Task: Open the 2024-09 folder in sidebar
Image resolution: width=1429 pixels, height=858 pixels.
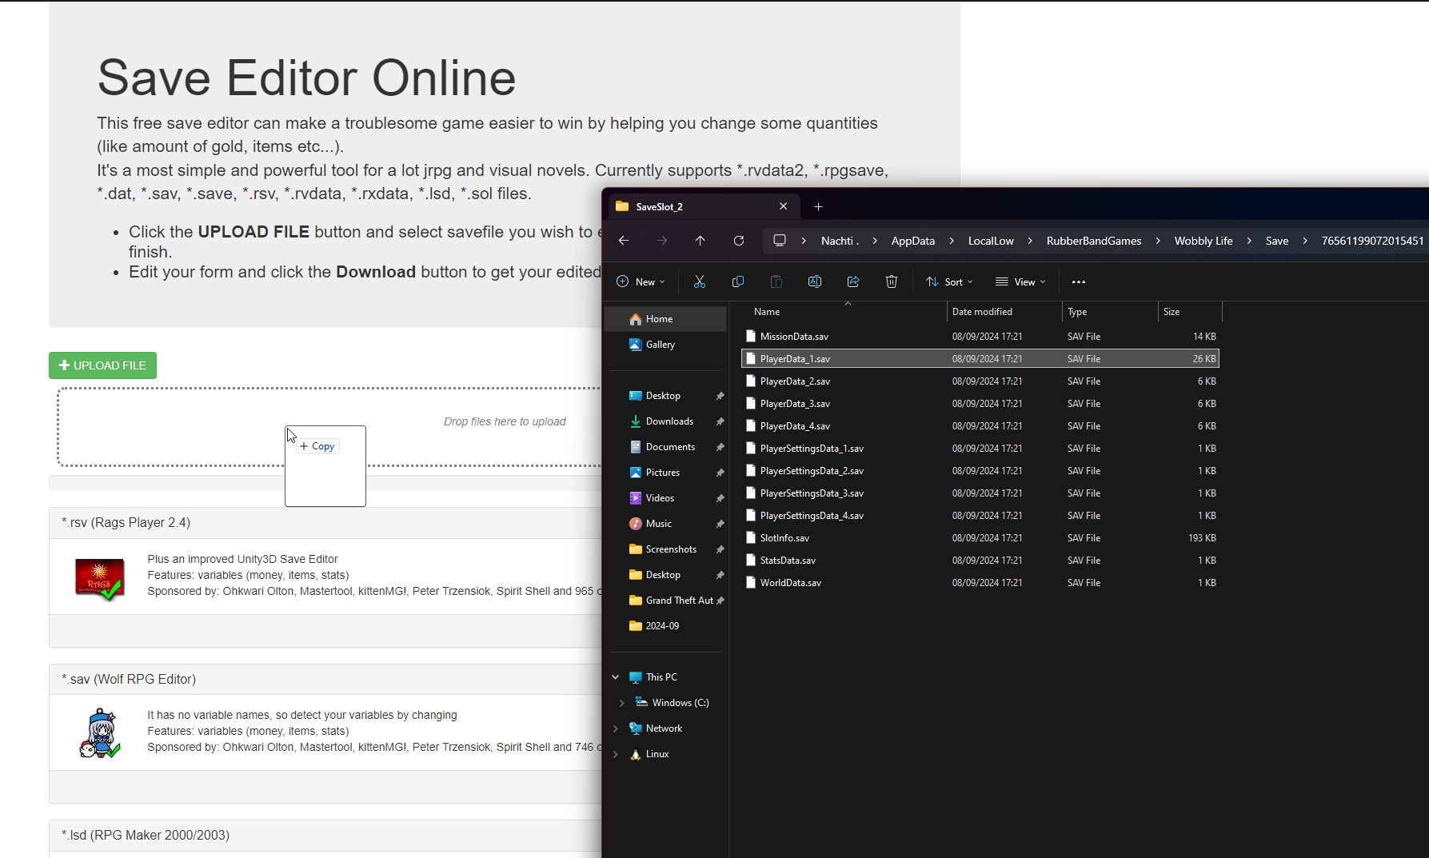Action: coord(662,626)
